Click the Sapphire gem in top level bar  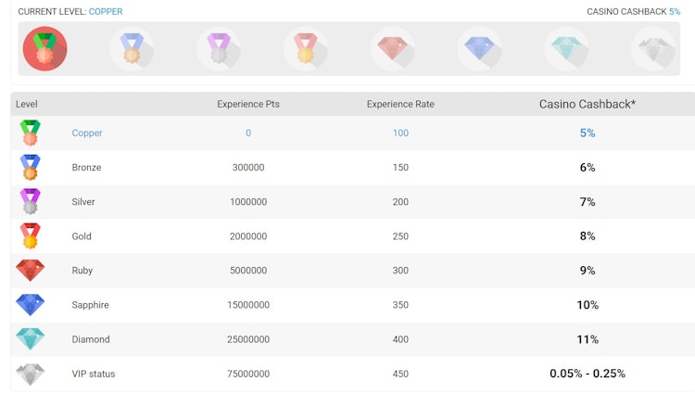pos(479,49)
